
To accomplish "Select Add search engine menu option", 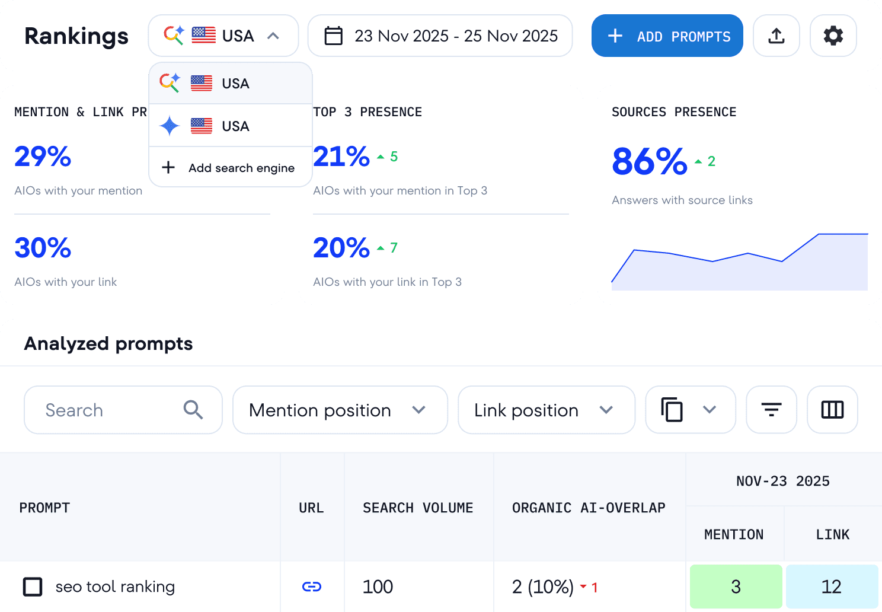I will [x=231, y=168].
